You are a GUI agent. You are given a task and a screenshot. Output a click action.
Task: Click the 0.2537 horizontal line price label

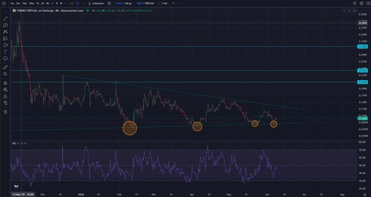[362, 71]
